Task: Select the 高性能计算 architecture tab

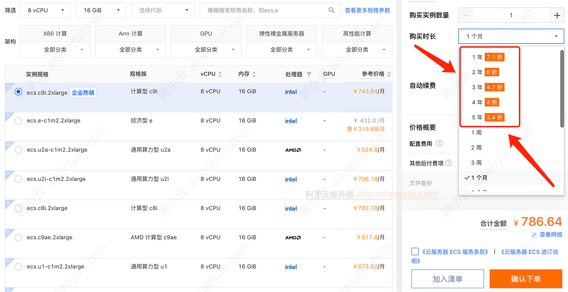Action: click(357, 34)
